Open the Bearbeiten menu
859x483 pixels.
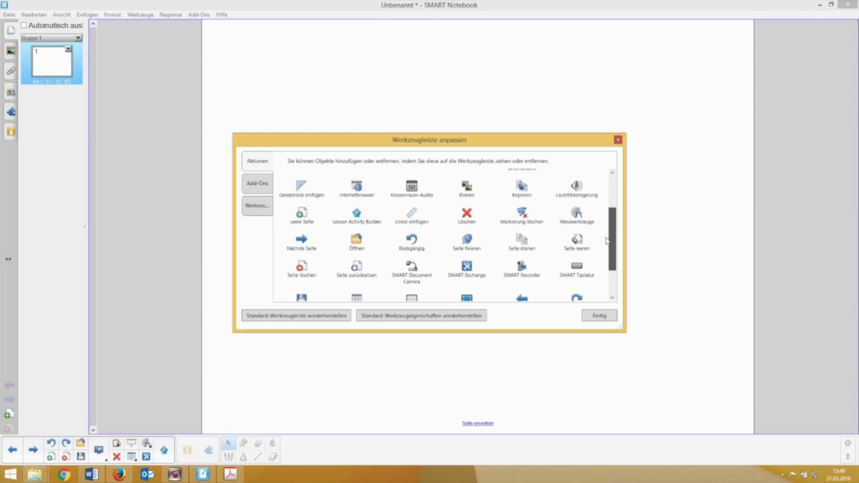pos(34,14)
